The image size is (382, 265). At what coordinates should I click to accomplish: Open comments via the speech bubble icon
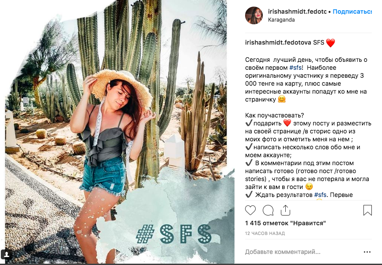268,210
